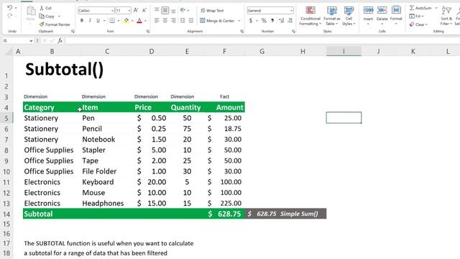Viewport: 460px width, 259px height.
Task: Toggle Center horizontal alignment
Action: coord(165,21)
